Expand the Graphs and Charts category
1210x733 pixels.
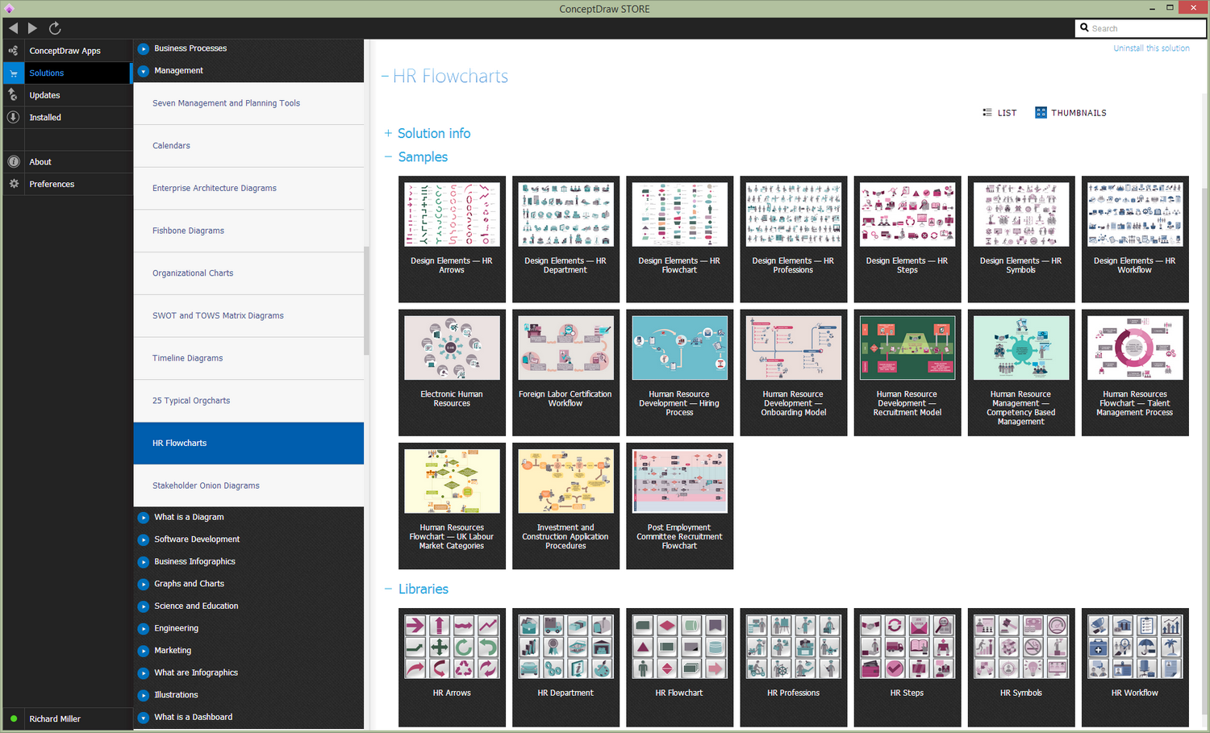pos(143,584)
